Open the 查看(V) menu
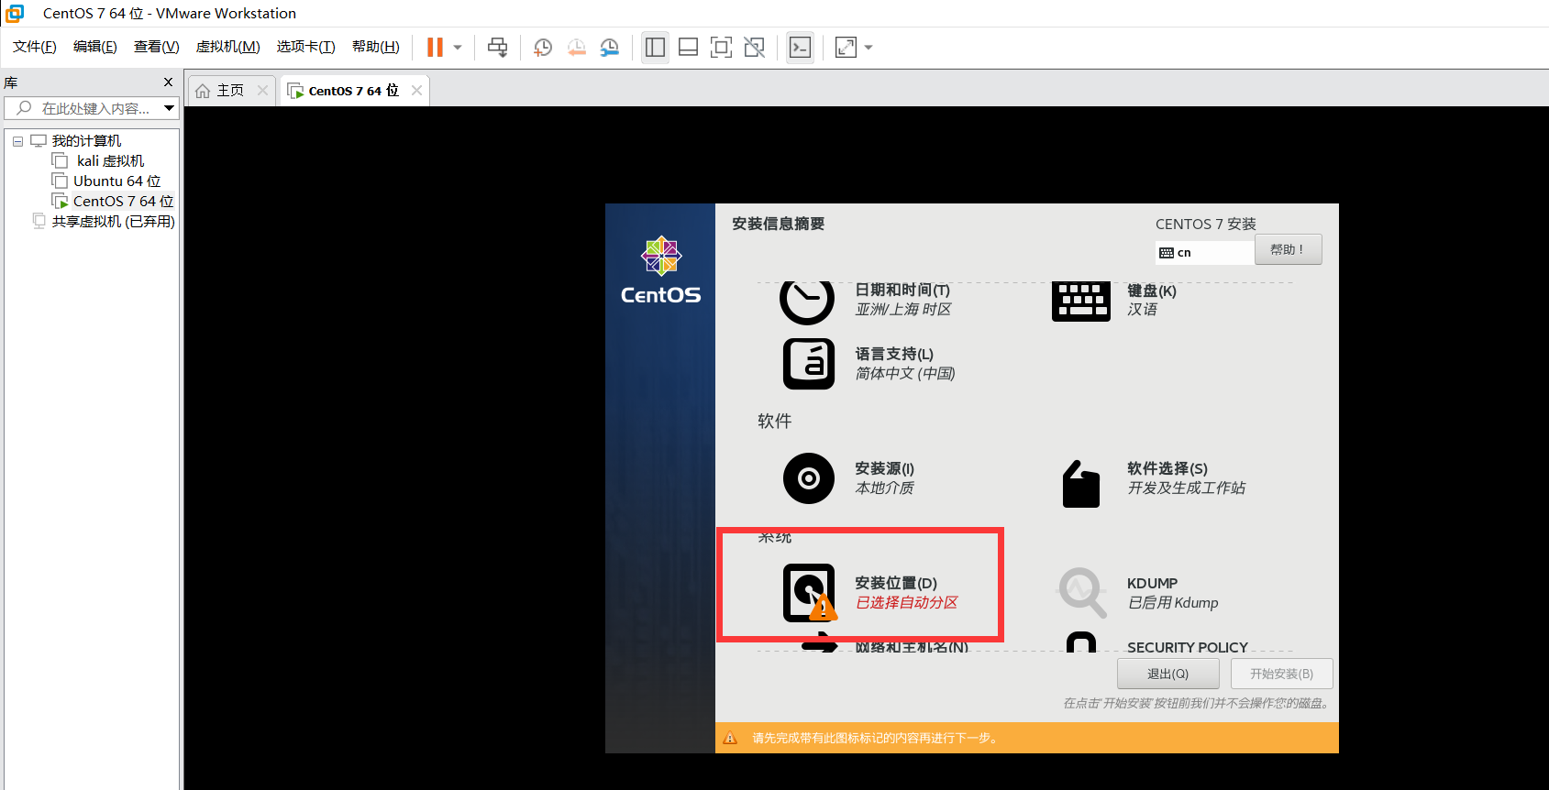1549x790 pixels. click(x=157, y=47)
